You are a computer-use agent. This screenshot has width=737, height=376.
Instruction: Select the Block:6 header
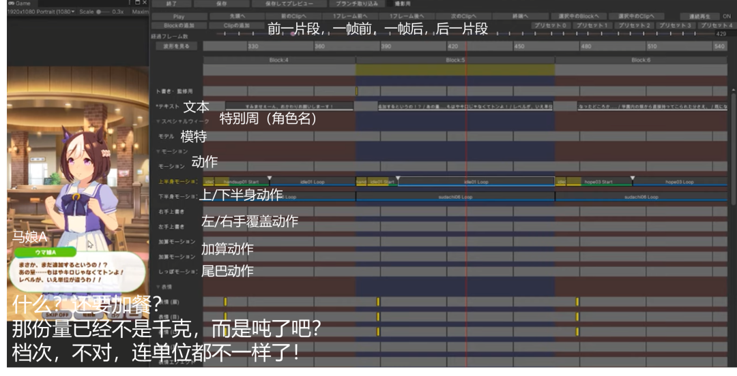(641, 60)
